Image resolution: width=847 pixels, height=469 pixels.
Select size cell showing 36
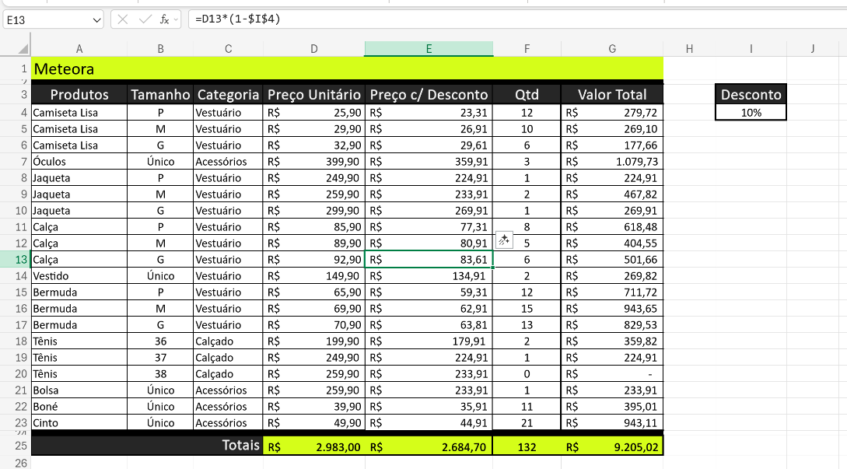pyautogui.click(x=160, y=341)
